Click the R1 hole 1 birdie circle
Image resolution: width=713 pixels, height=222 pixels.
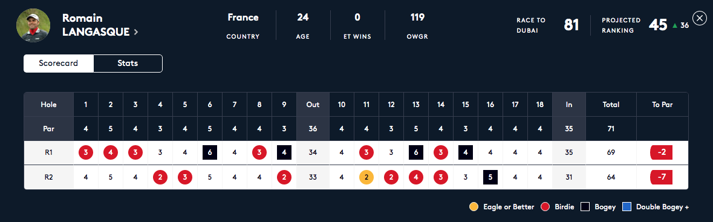[86, 152]
